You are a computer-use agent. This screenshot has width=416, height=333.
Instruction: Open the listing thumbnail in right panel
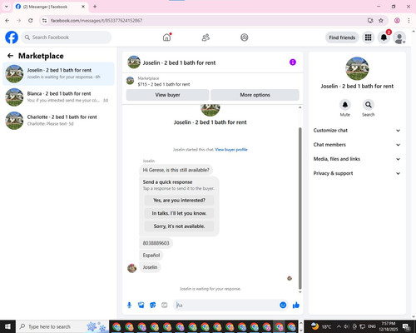[357, 68]
